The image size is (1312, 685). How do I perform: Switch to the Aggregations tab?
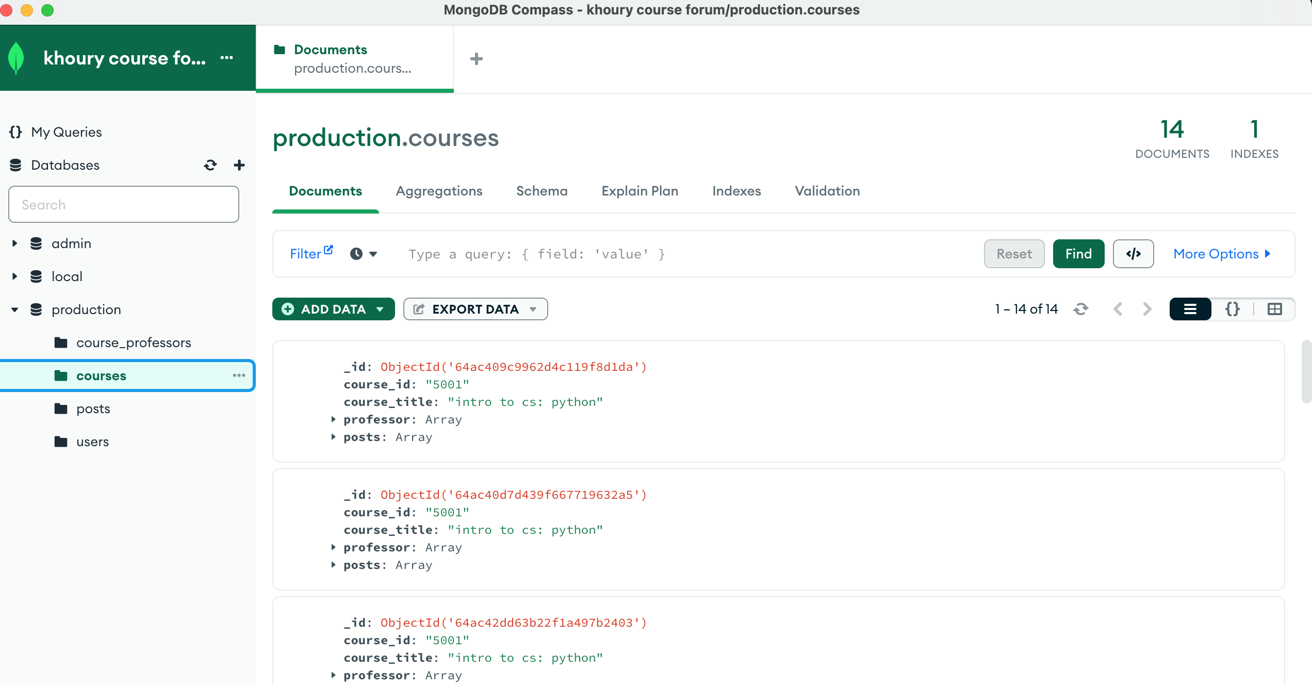tap(438, 191)
